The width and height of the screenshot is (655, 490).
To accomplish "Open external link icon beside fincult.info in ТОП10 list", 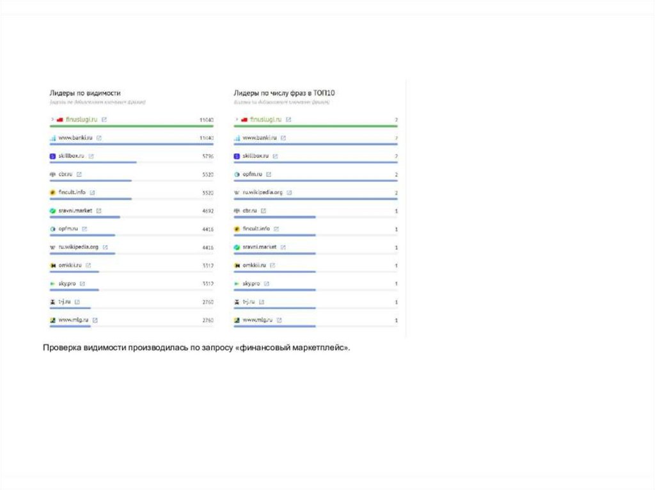I will (276, 229).
